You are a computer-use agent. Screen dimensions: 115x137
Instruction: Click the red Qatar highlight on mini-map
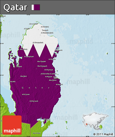[x=87, y=124]
